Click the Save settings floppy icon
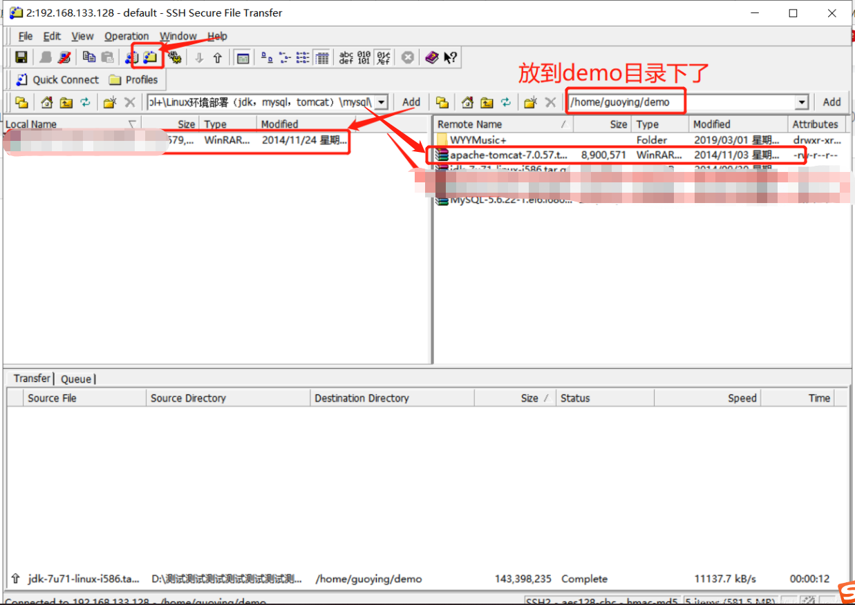The image size is (855, 605). click(21, 58)
